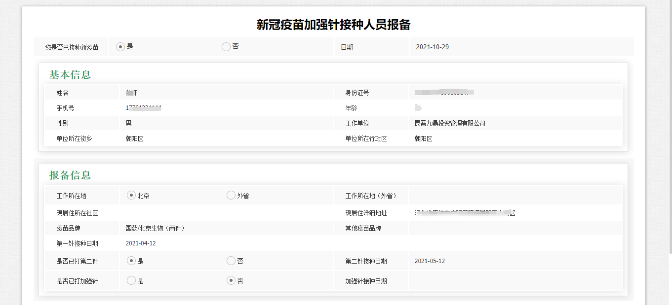
Task: Click the 您是否已接种新疫苗 label
Action: coord(72,47)
